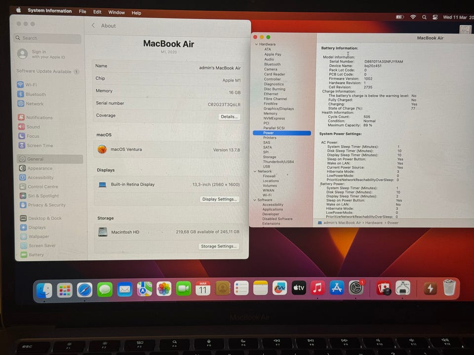Select Memory under Hardware list
Image resolution: width=474 pixels, height=355 pixels.
270,113
